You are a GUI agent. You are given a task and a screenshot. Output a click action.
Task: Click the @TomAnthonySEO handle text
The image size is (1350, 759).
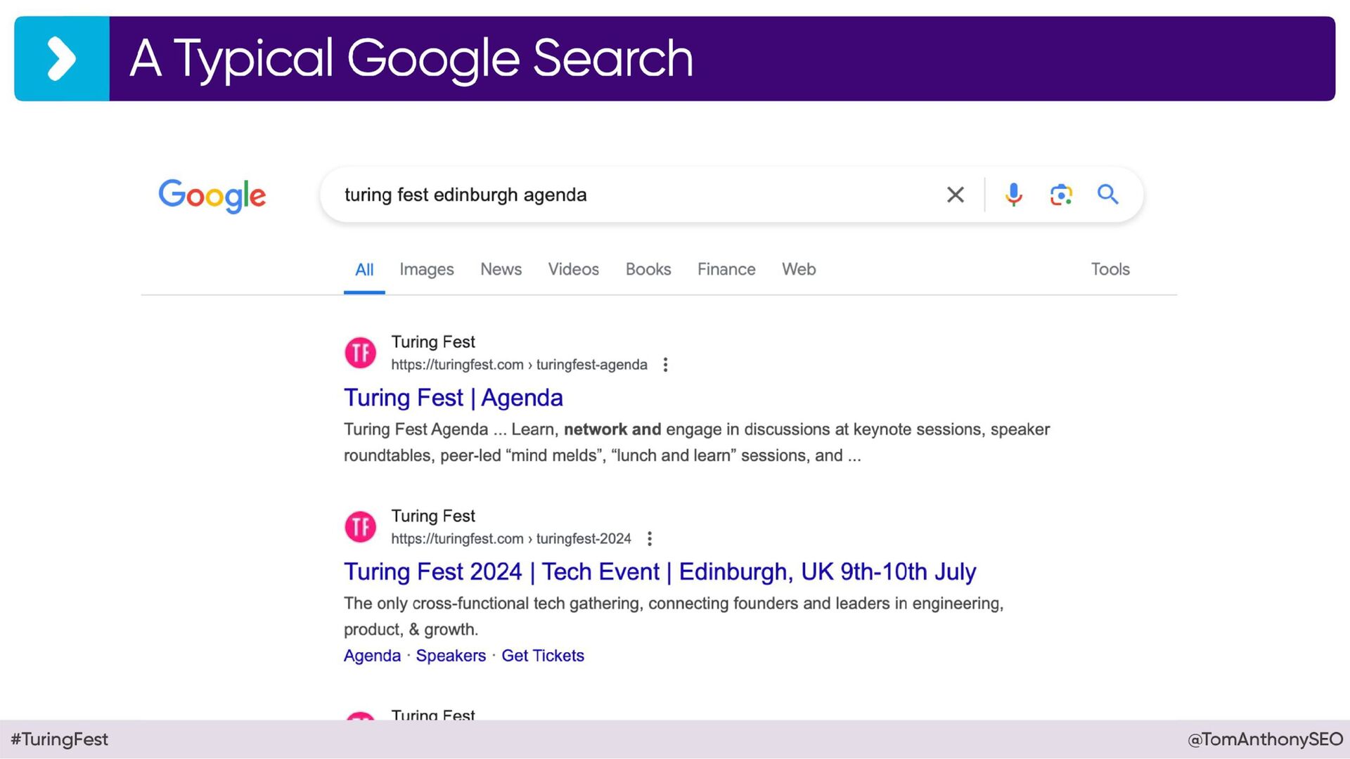click(x=1265, y=739)
